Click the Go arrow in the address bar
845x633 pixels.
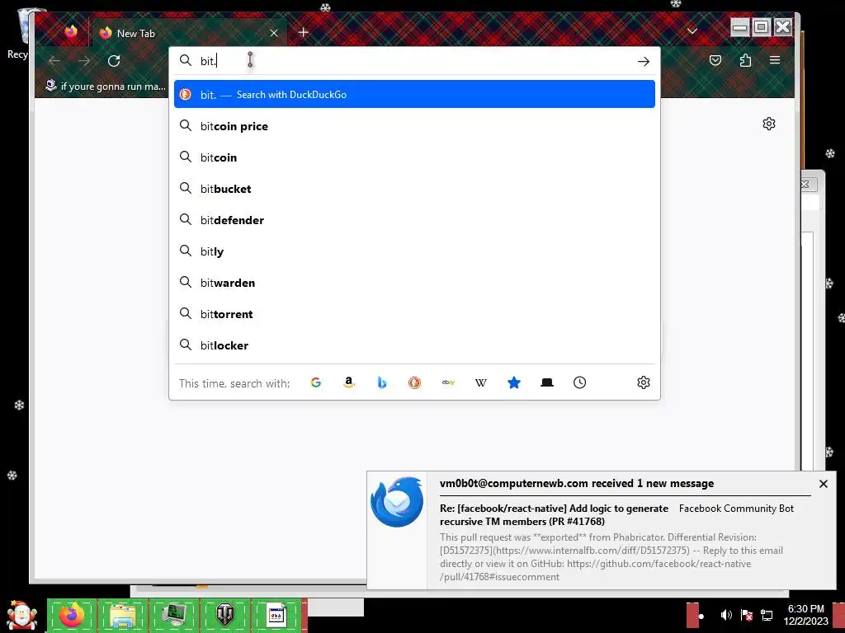coord(644,61)
